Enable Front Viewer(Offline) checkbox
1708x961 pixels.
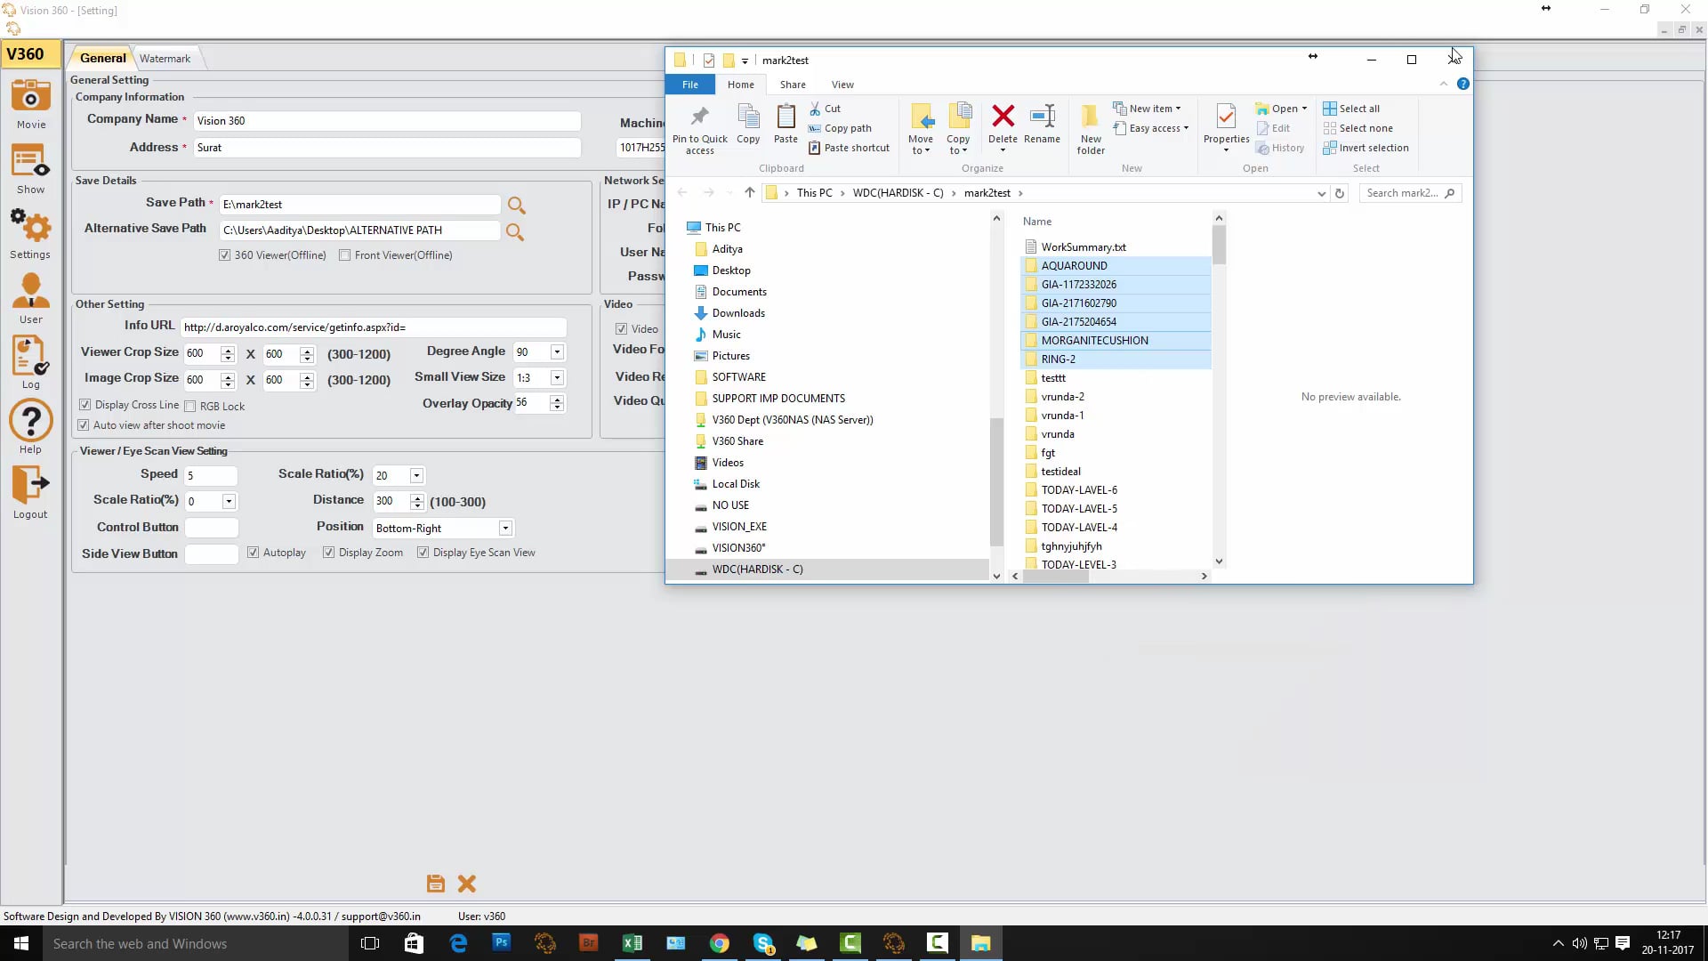coord(344,255)
